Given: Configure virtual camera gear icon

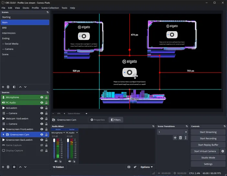Looking at the screenshot, I should pos(223,151).
